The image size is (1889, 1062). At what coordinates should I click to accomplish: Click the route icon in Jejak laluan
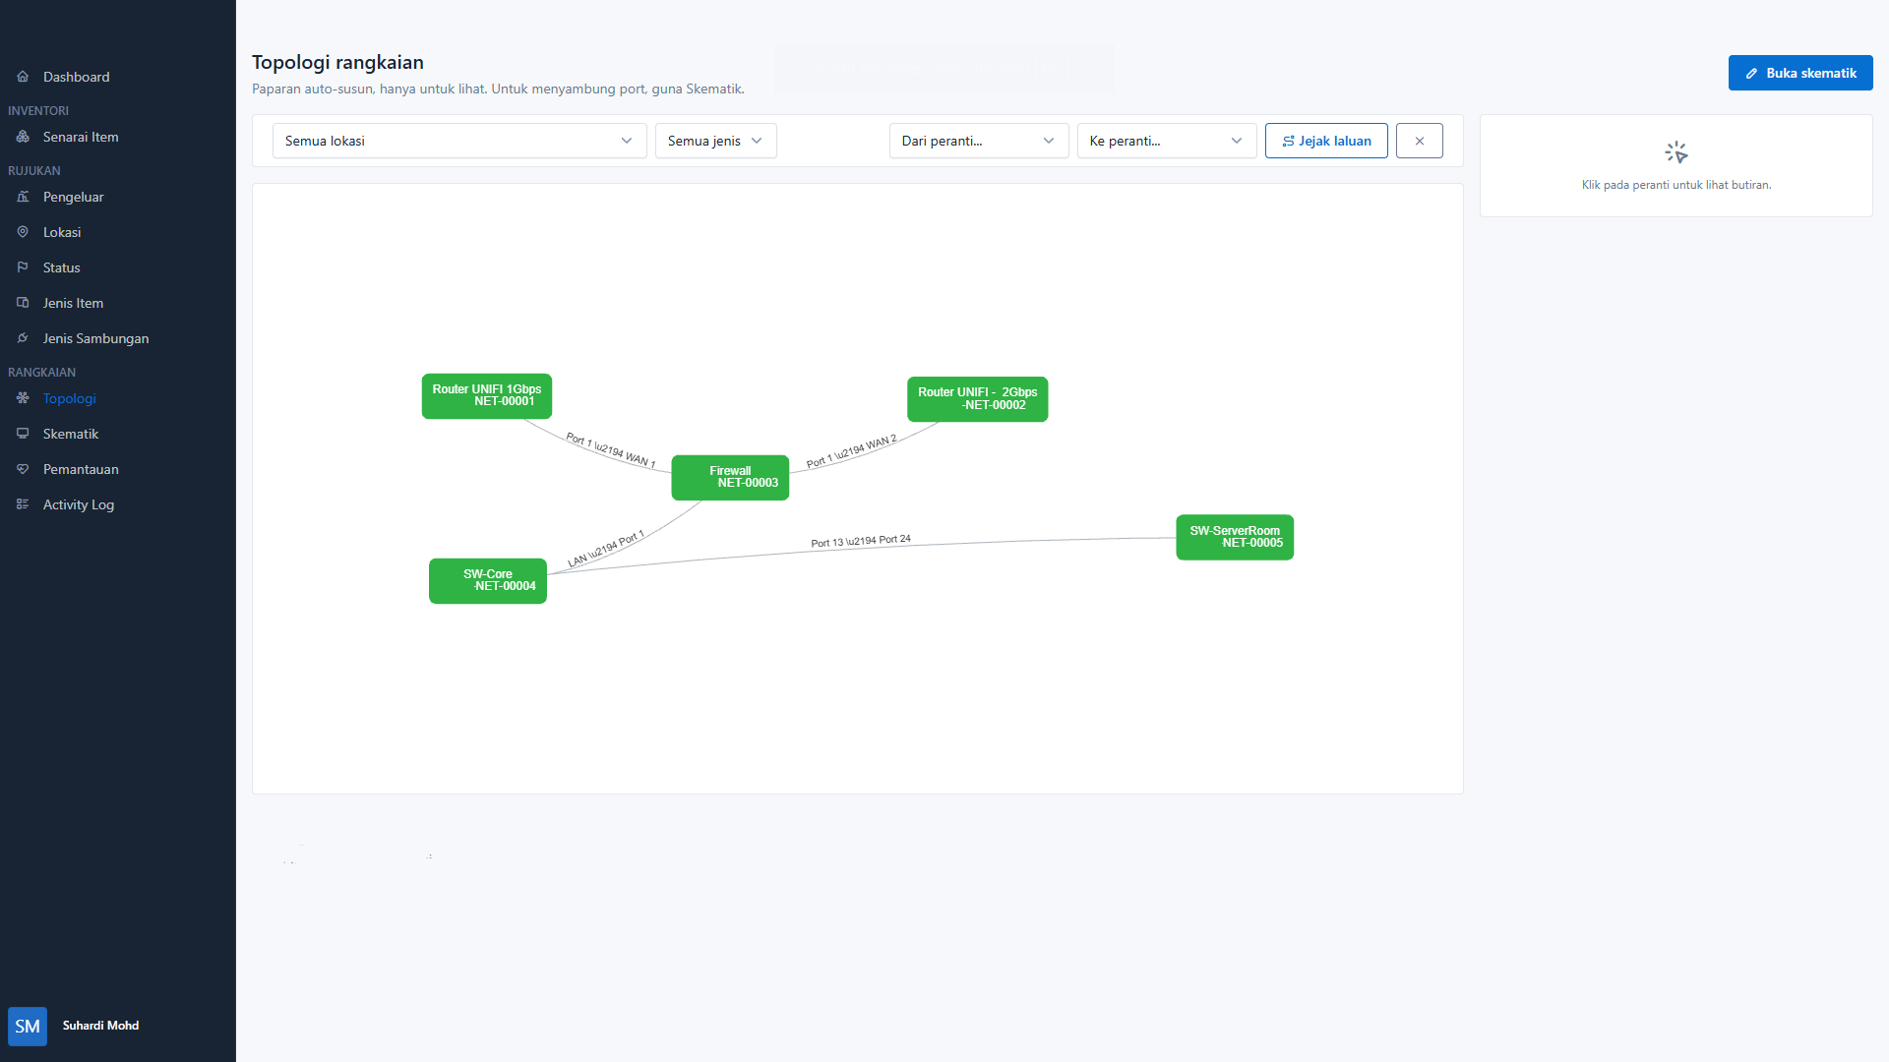(x=1288, y=142)
